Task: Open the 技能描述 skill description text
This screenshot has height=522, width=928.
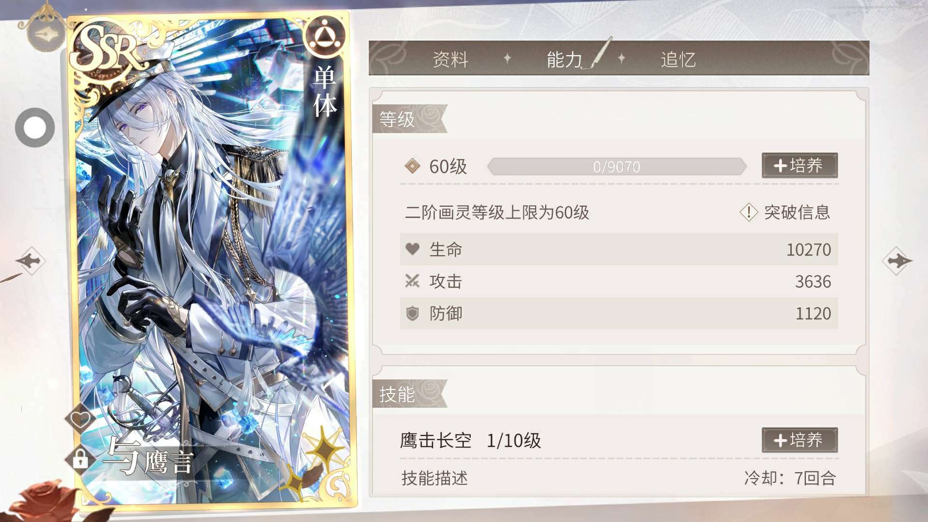Action: [x=434, y=478]
